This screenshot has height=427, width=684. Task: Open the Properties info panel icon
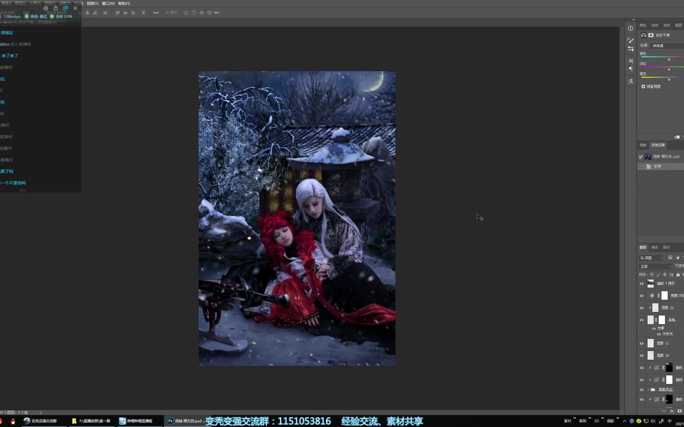coord(631,28)
